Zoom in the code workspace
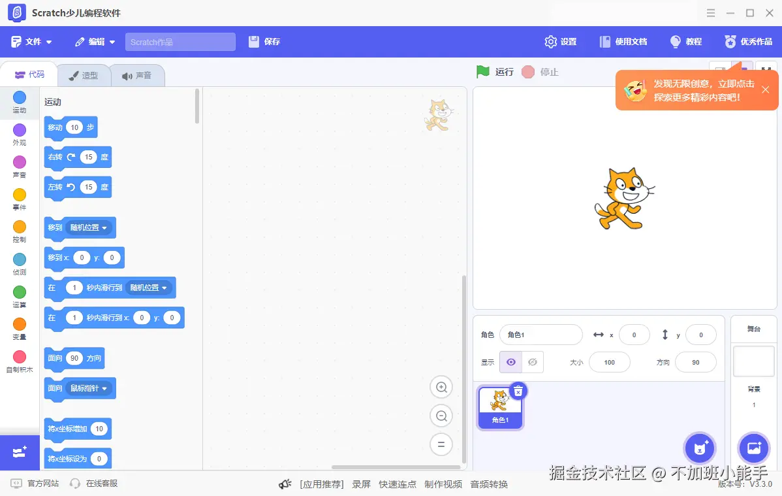This screenshot has height=496, width=782. tap(441, 387)
